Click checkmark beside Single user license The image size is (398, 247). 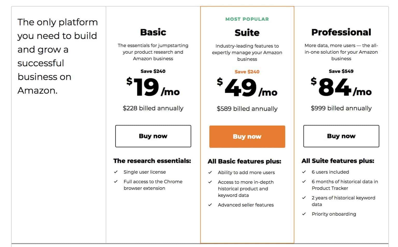click(x=116, y=172)
